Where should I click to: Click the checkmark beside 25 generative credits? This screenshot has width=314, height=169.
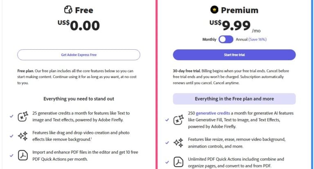tap(11, 116)
